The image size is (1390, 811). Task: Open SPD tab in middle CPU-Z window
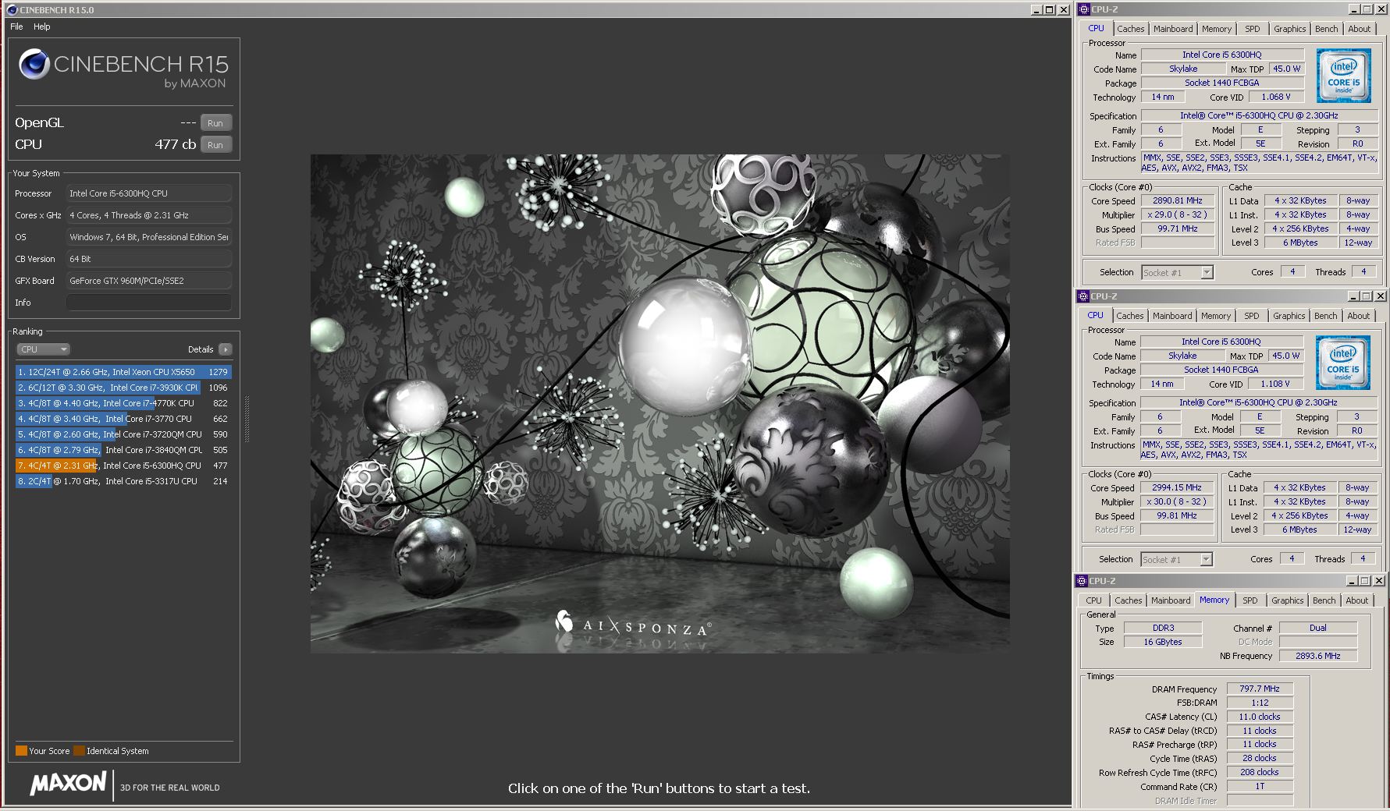click(x=1252, y=316)
